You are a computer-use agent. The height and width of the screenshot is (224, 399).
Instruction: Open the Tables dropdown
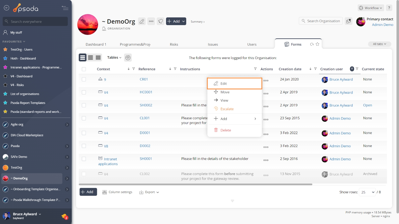114,58
